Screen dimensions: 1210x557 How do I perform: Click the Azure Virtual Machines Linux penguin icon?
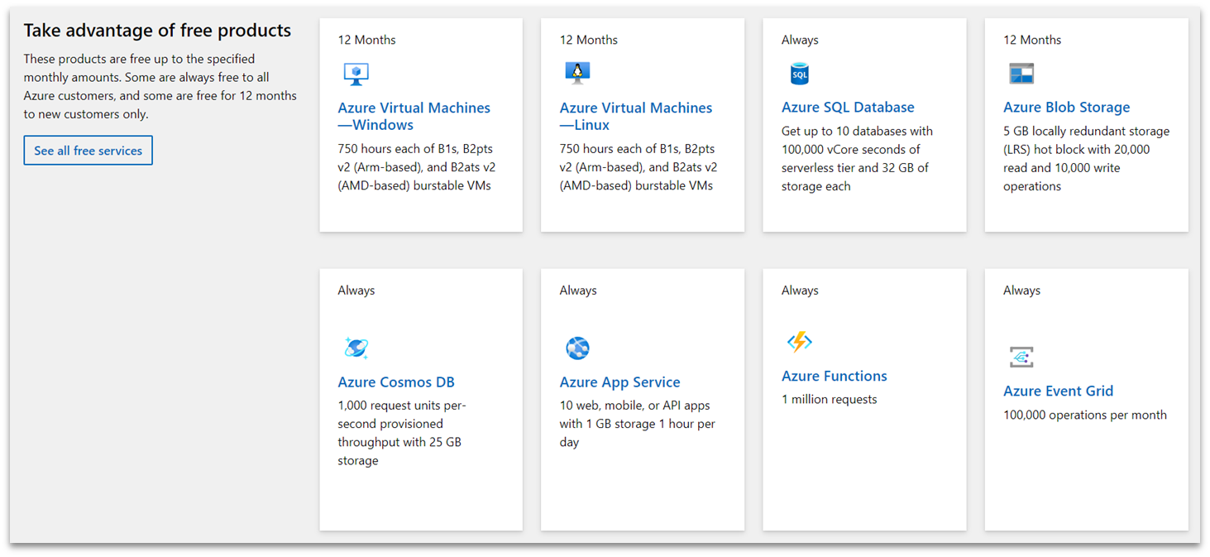576,73
